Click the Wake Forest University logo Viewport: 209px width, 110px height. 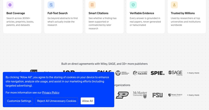175,95
